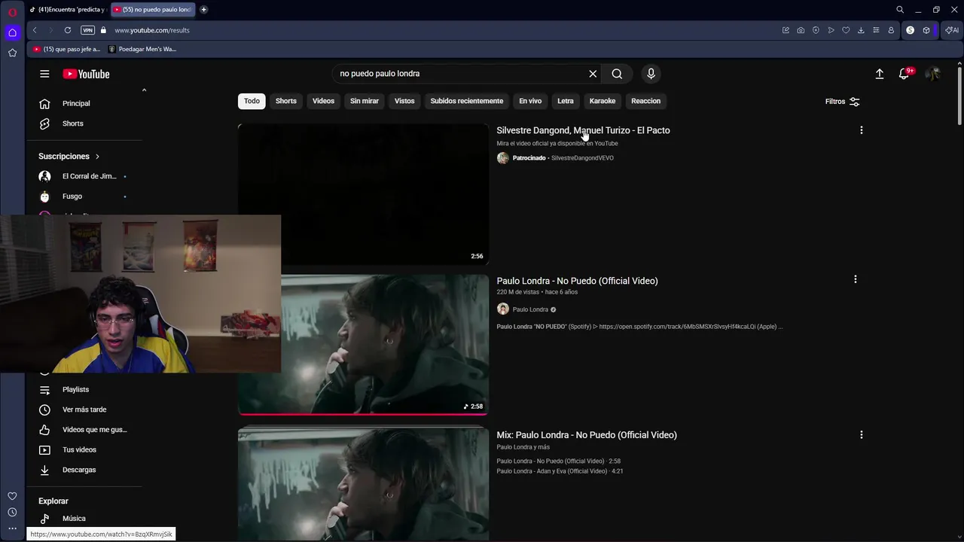
Task: Reload the current page
Action: tap(68, 30)
